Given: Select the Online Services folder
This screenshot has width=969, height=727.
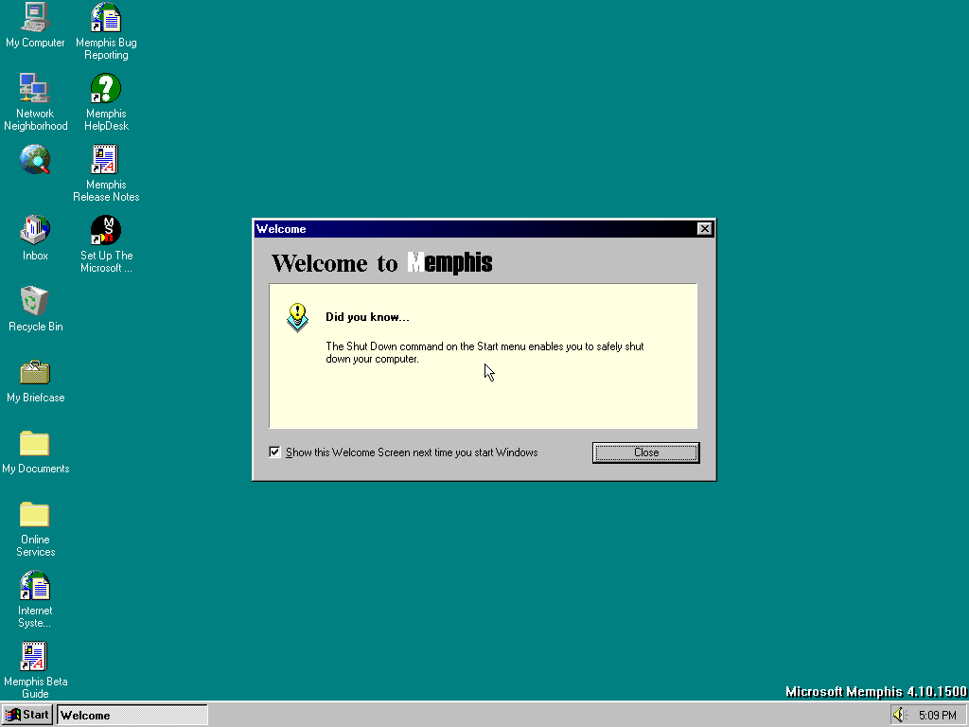Looking at the screenshot, I should tap(35, 515).
